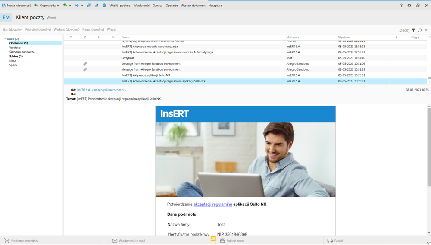Viewport: 431px width, 245px height.
Task: Open the Narzędzia menu
Action: [x=215, y=6]
